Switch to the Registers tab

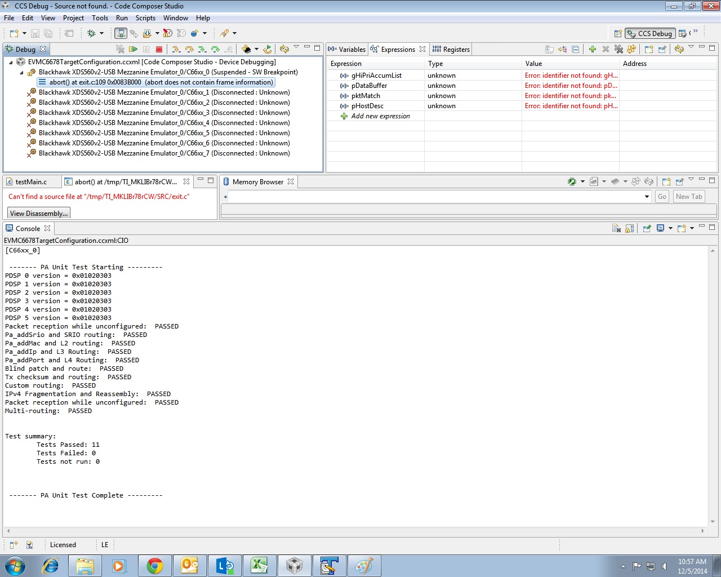451,49
